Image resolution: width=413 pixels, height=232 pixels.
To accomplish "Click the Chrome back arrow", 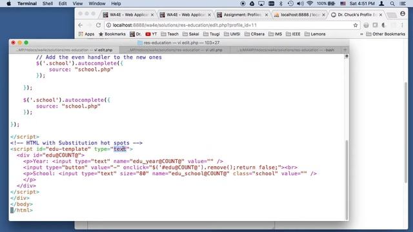I will (80, 25).
